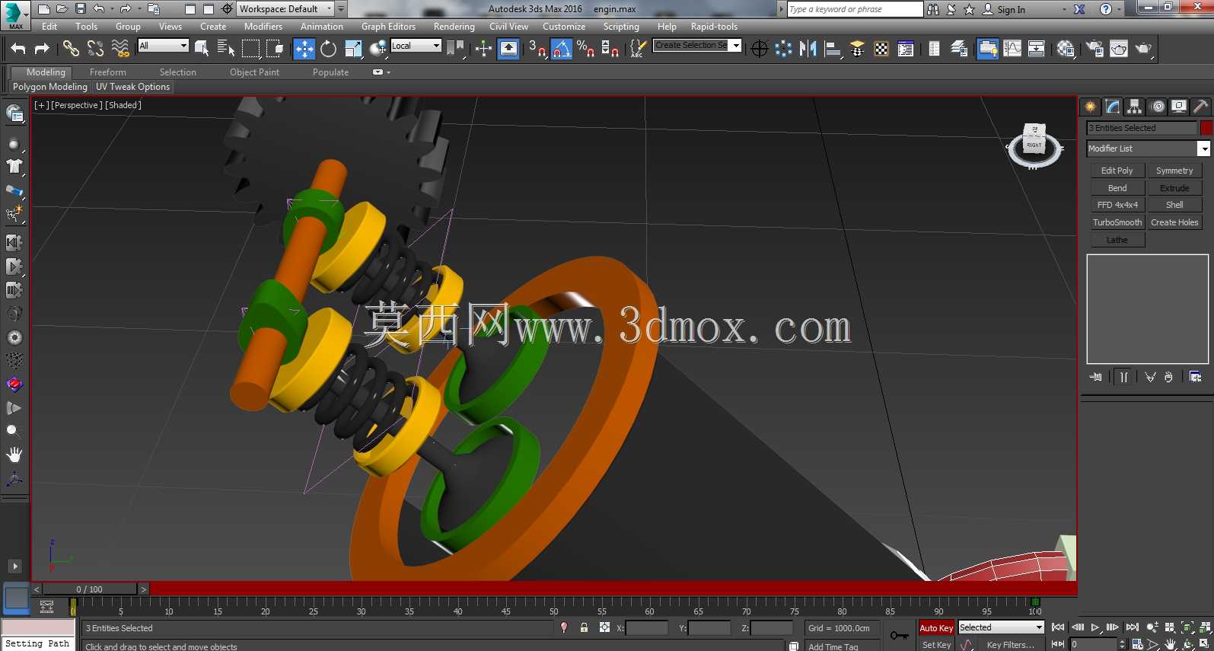This screenshot has width=1214, height=651.
Task: Toggle Pin Stack in the modifier panel
Action: coord(1095,377)
